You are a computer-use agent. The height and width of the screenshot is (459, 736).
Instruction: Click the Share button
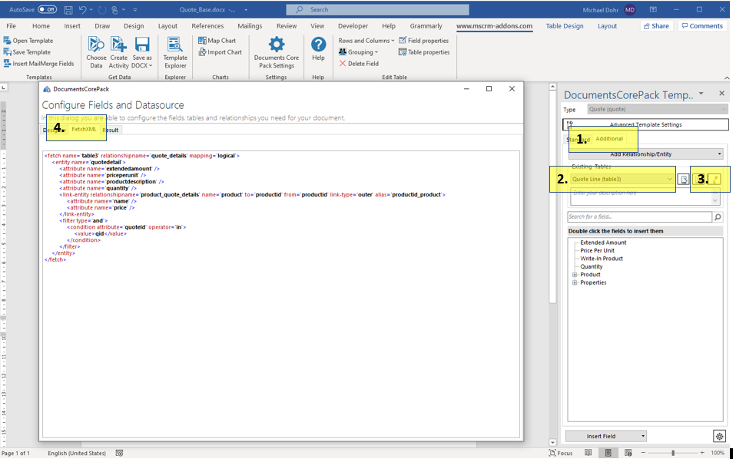tap(656, 26)
